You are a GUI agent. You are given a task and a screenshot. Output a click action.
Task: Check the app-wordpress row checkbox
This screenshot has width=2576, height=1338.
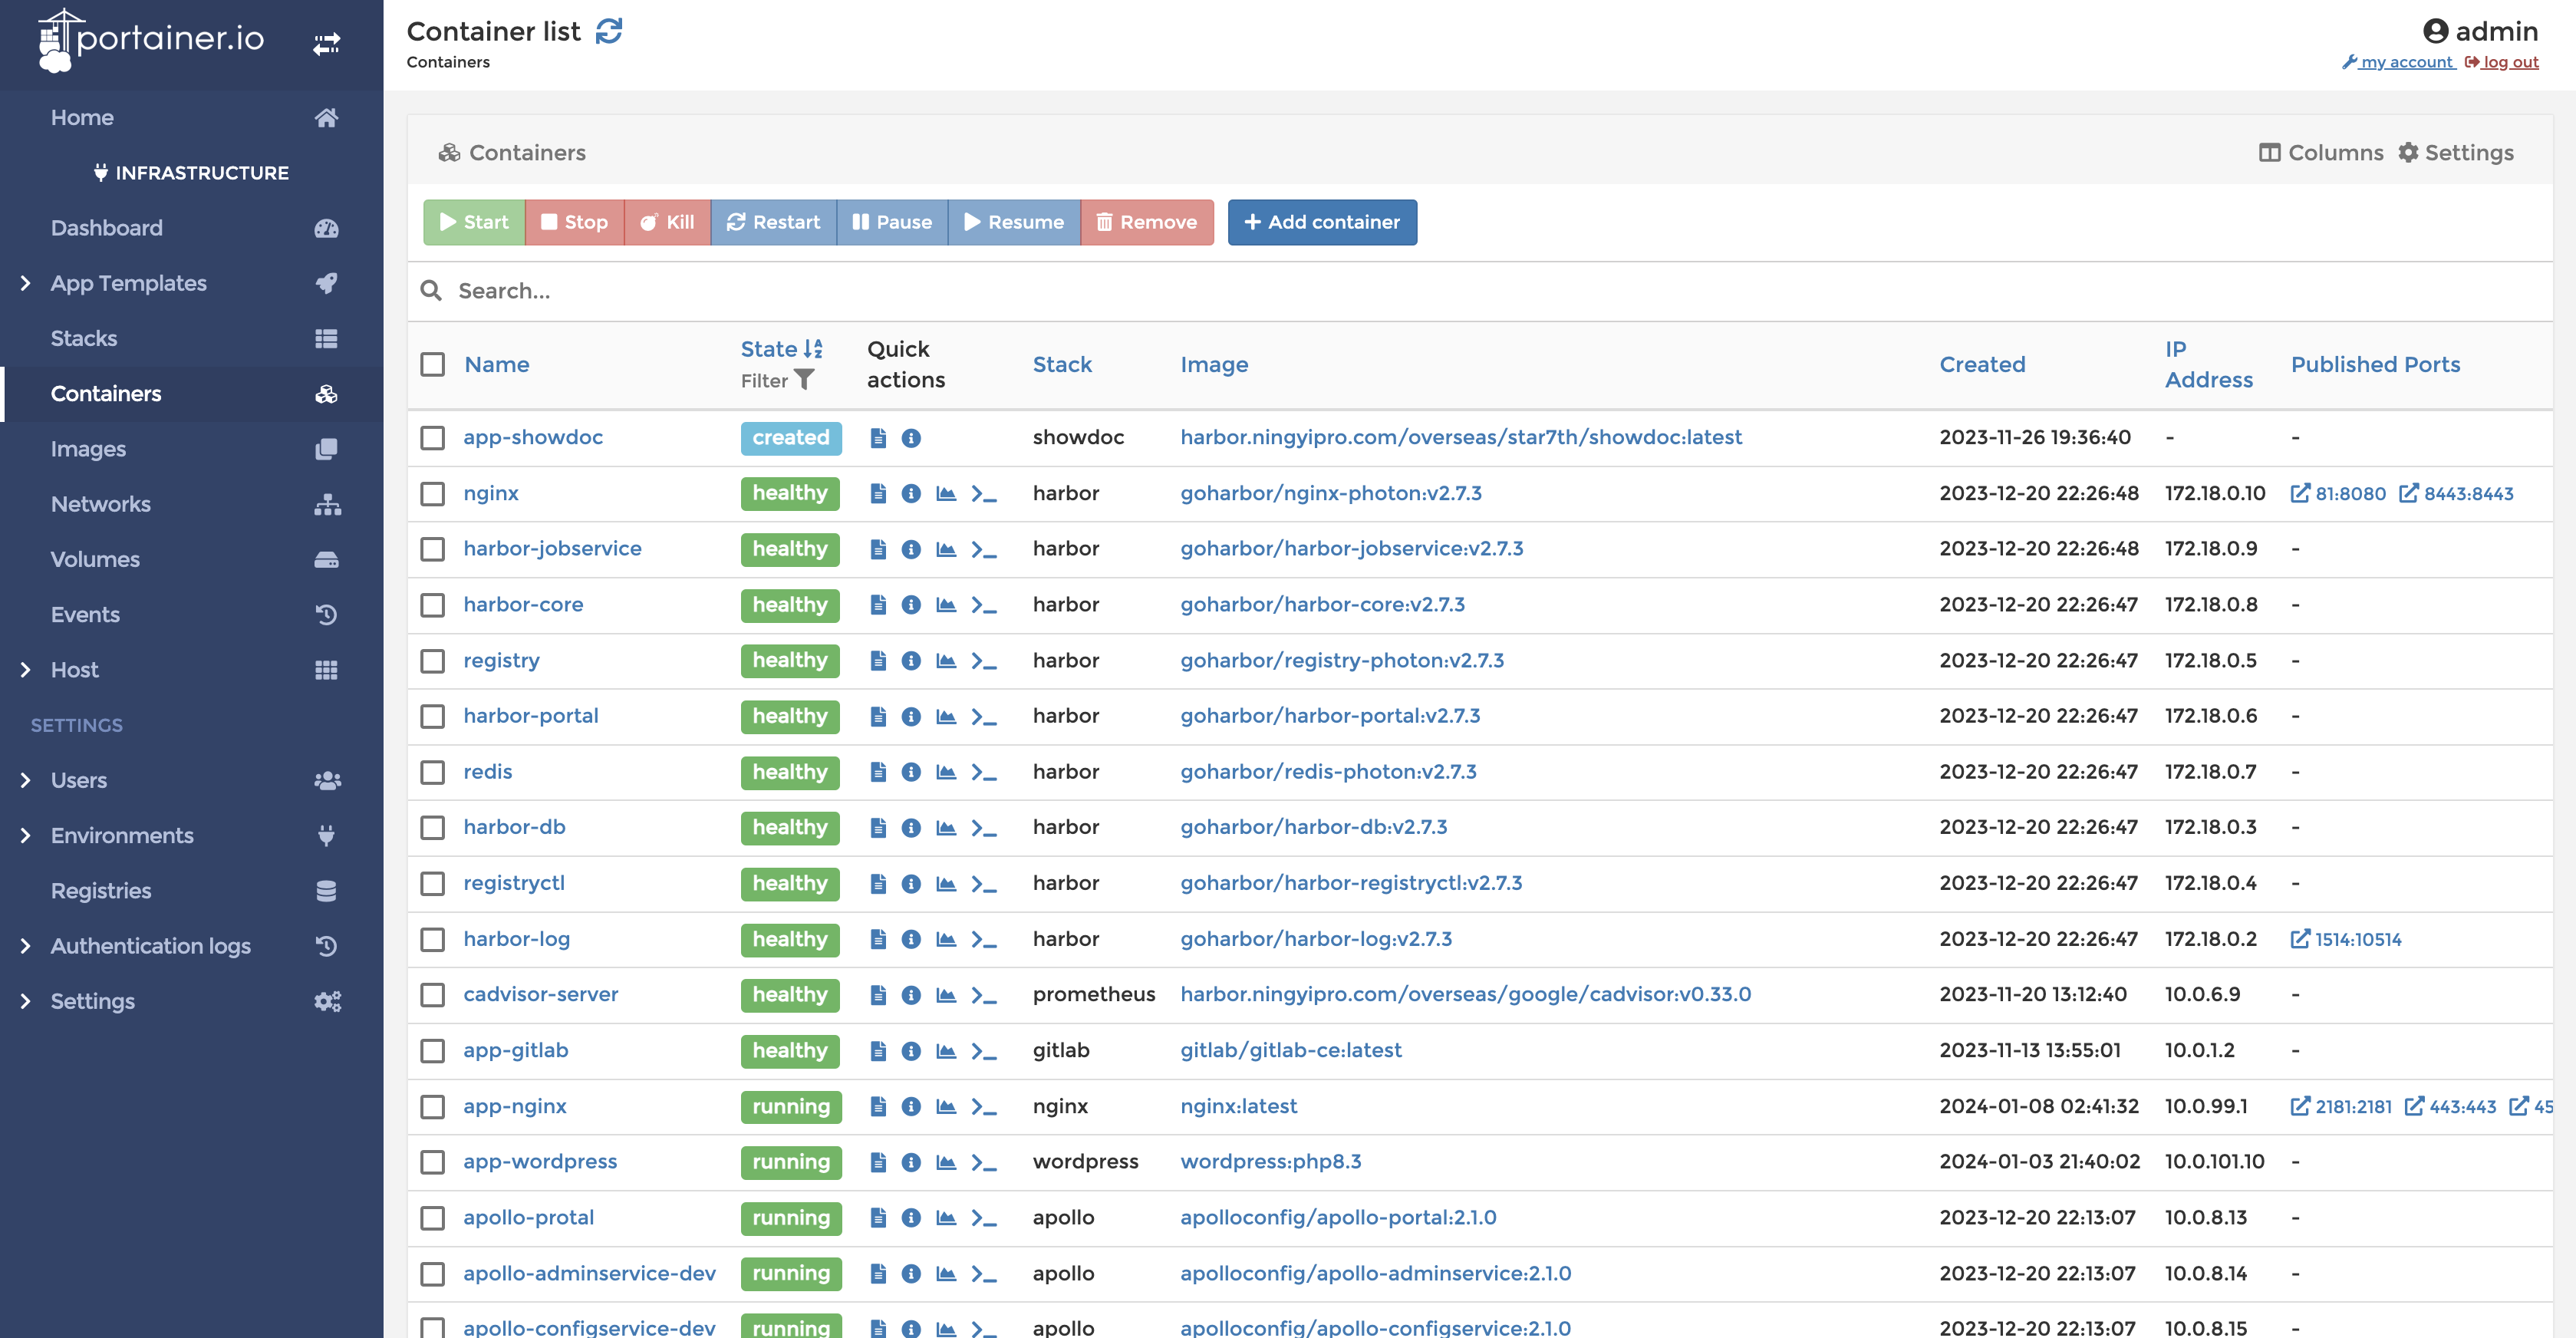coord(432,1162)
